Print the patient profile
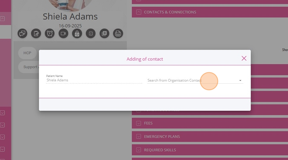 118,34
